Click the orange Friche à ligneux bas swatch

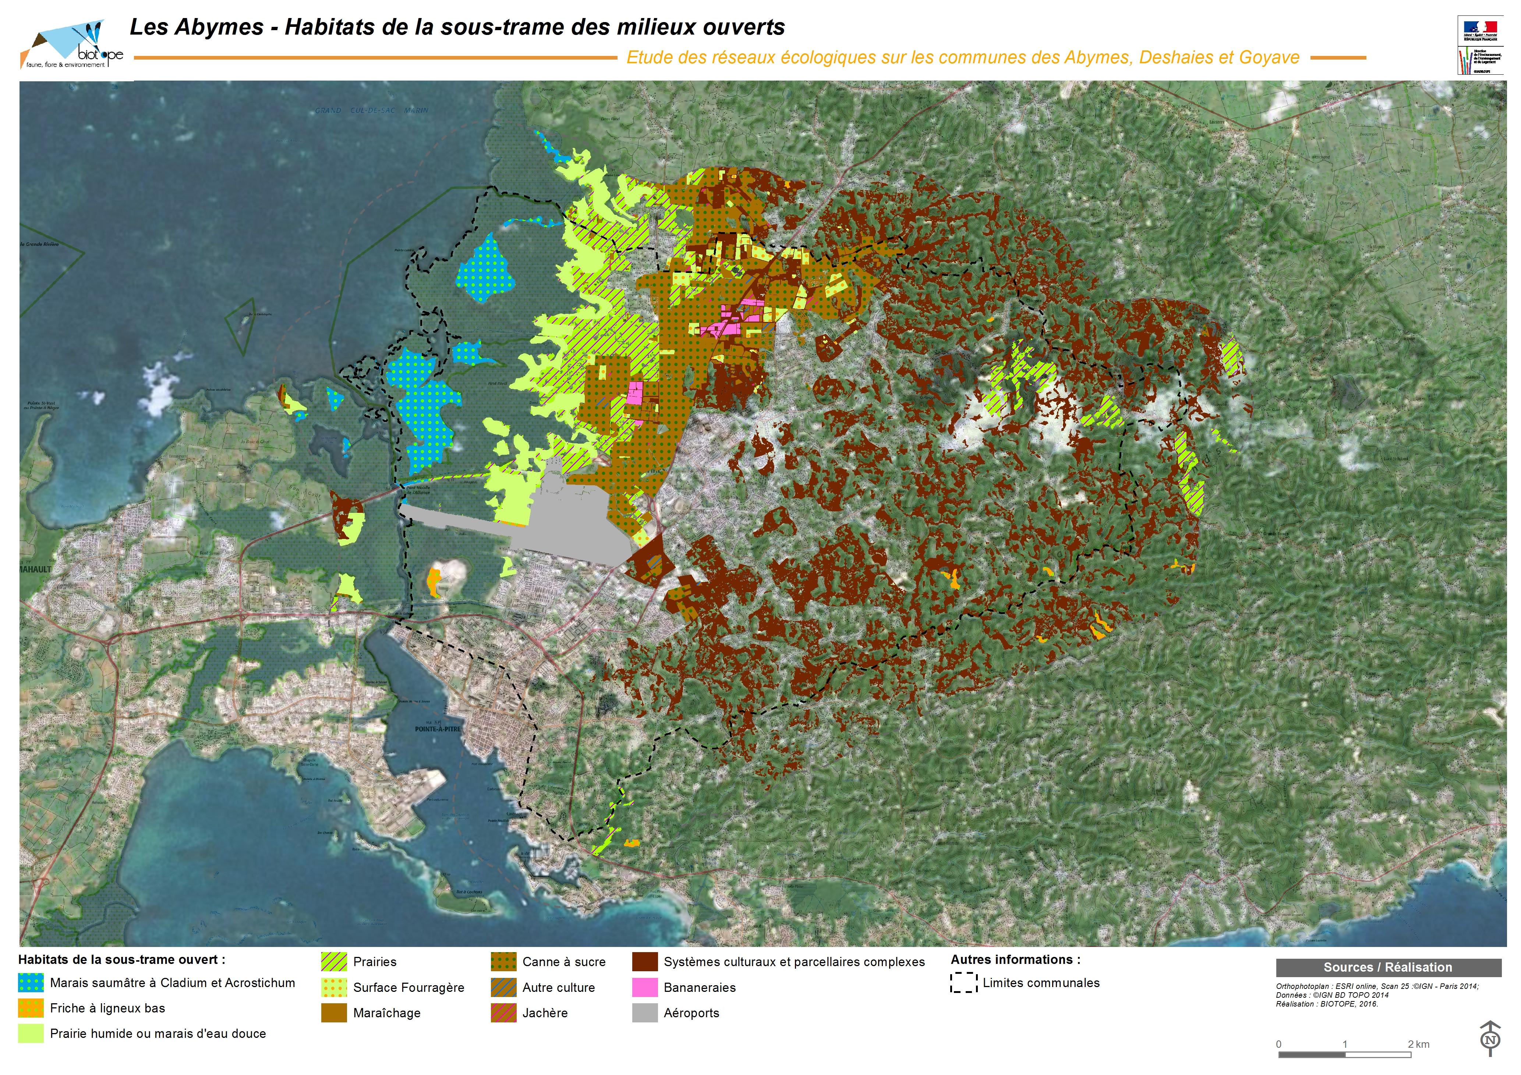tap(31, 1008)
